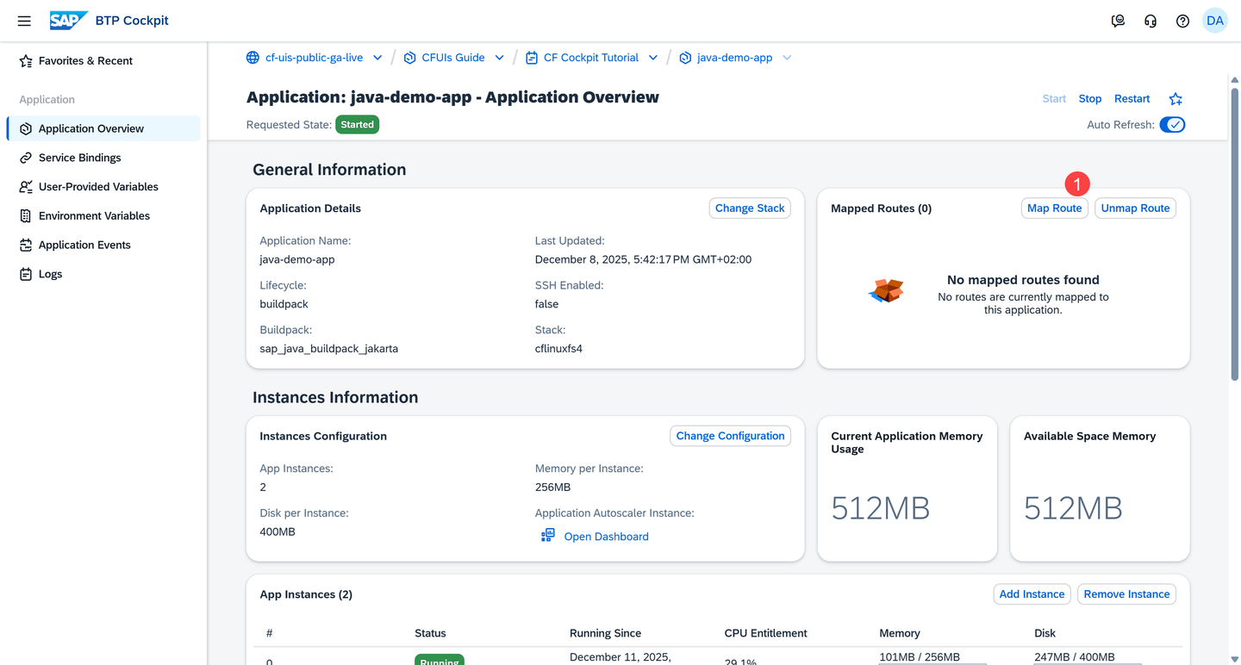Click the Disk column header
The width and height of the screenshot is (1241, 665).
point(1045,633)
